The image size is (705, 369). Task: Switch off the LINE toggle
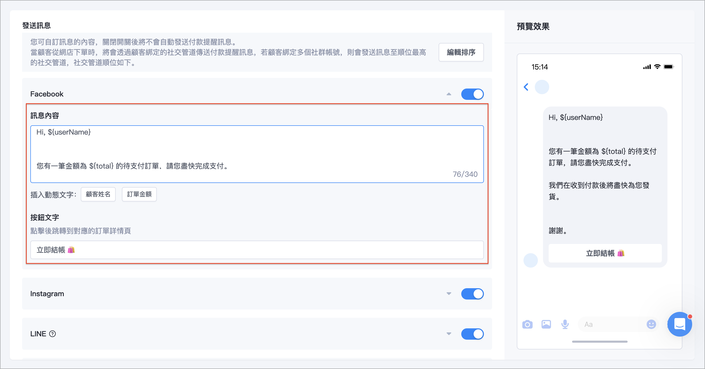[472, 334]
